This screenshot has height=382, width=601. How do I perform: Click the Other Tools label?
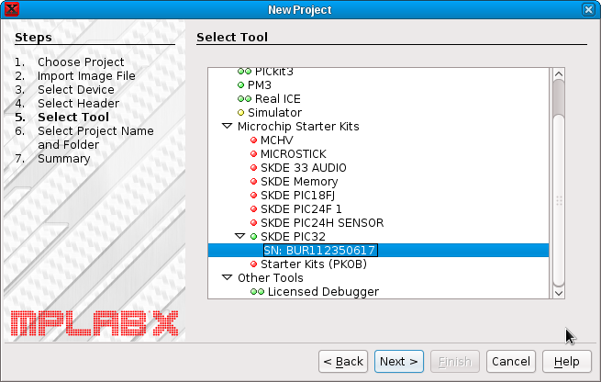click(x=270, y=278)
